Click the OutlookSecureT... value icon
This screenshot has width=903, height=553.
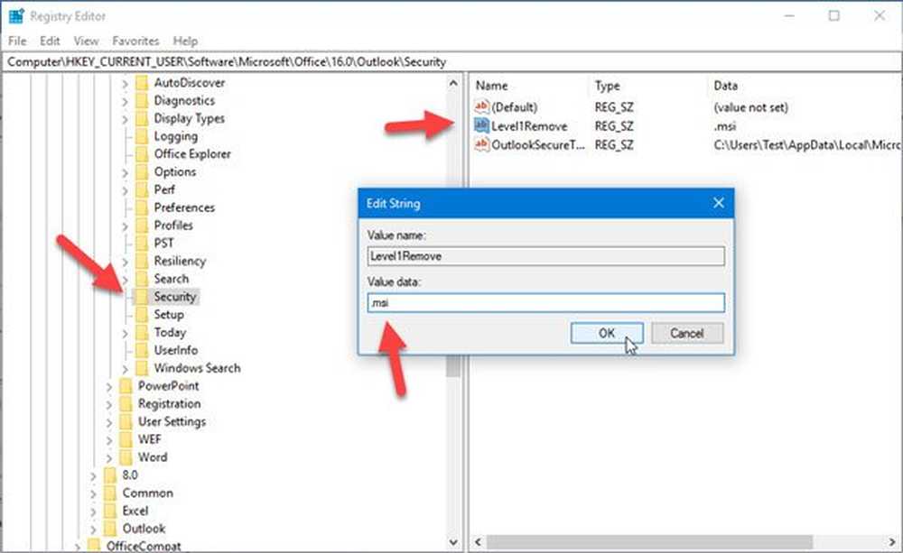point(481,144)
